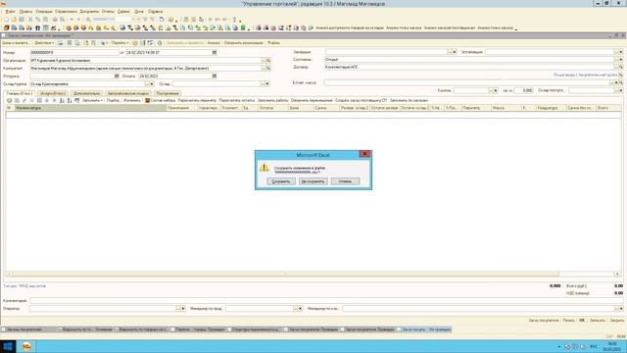The height and width of the screenshot is (353, 627).
Task: Click Создать заказ поставщику in table toolbar
Action: pyautogui.click(x=361, y=100)
